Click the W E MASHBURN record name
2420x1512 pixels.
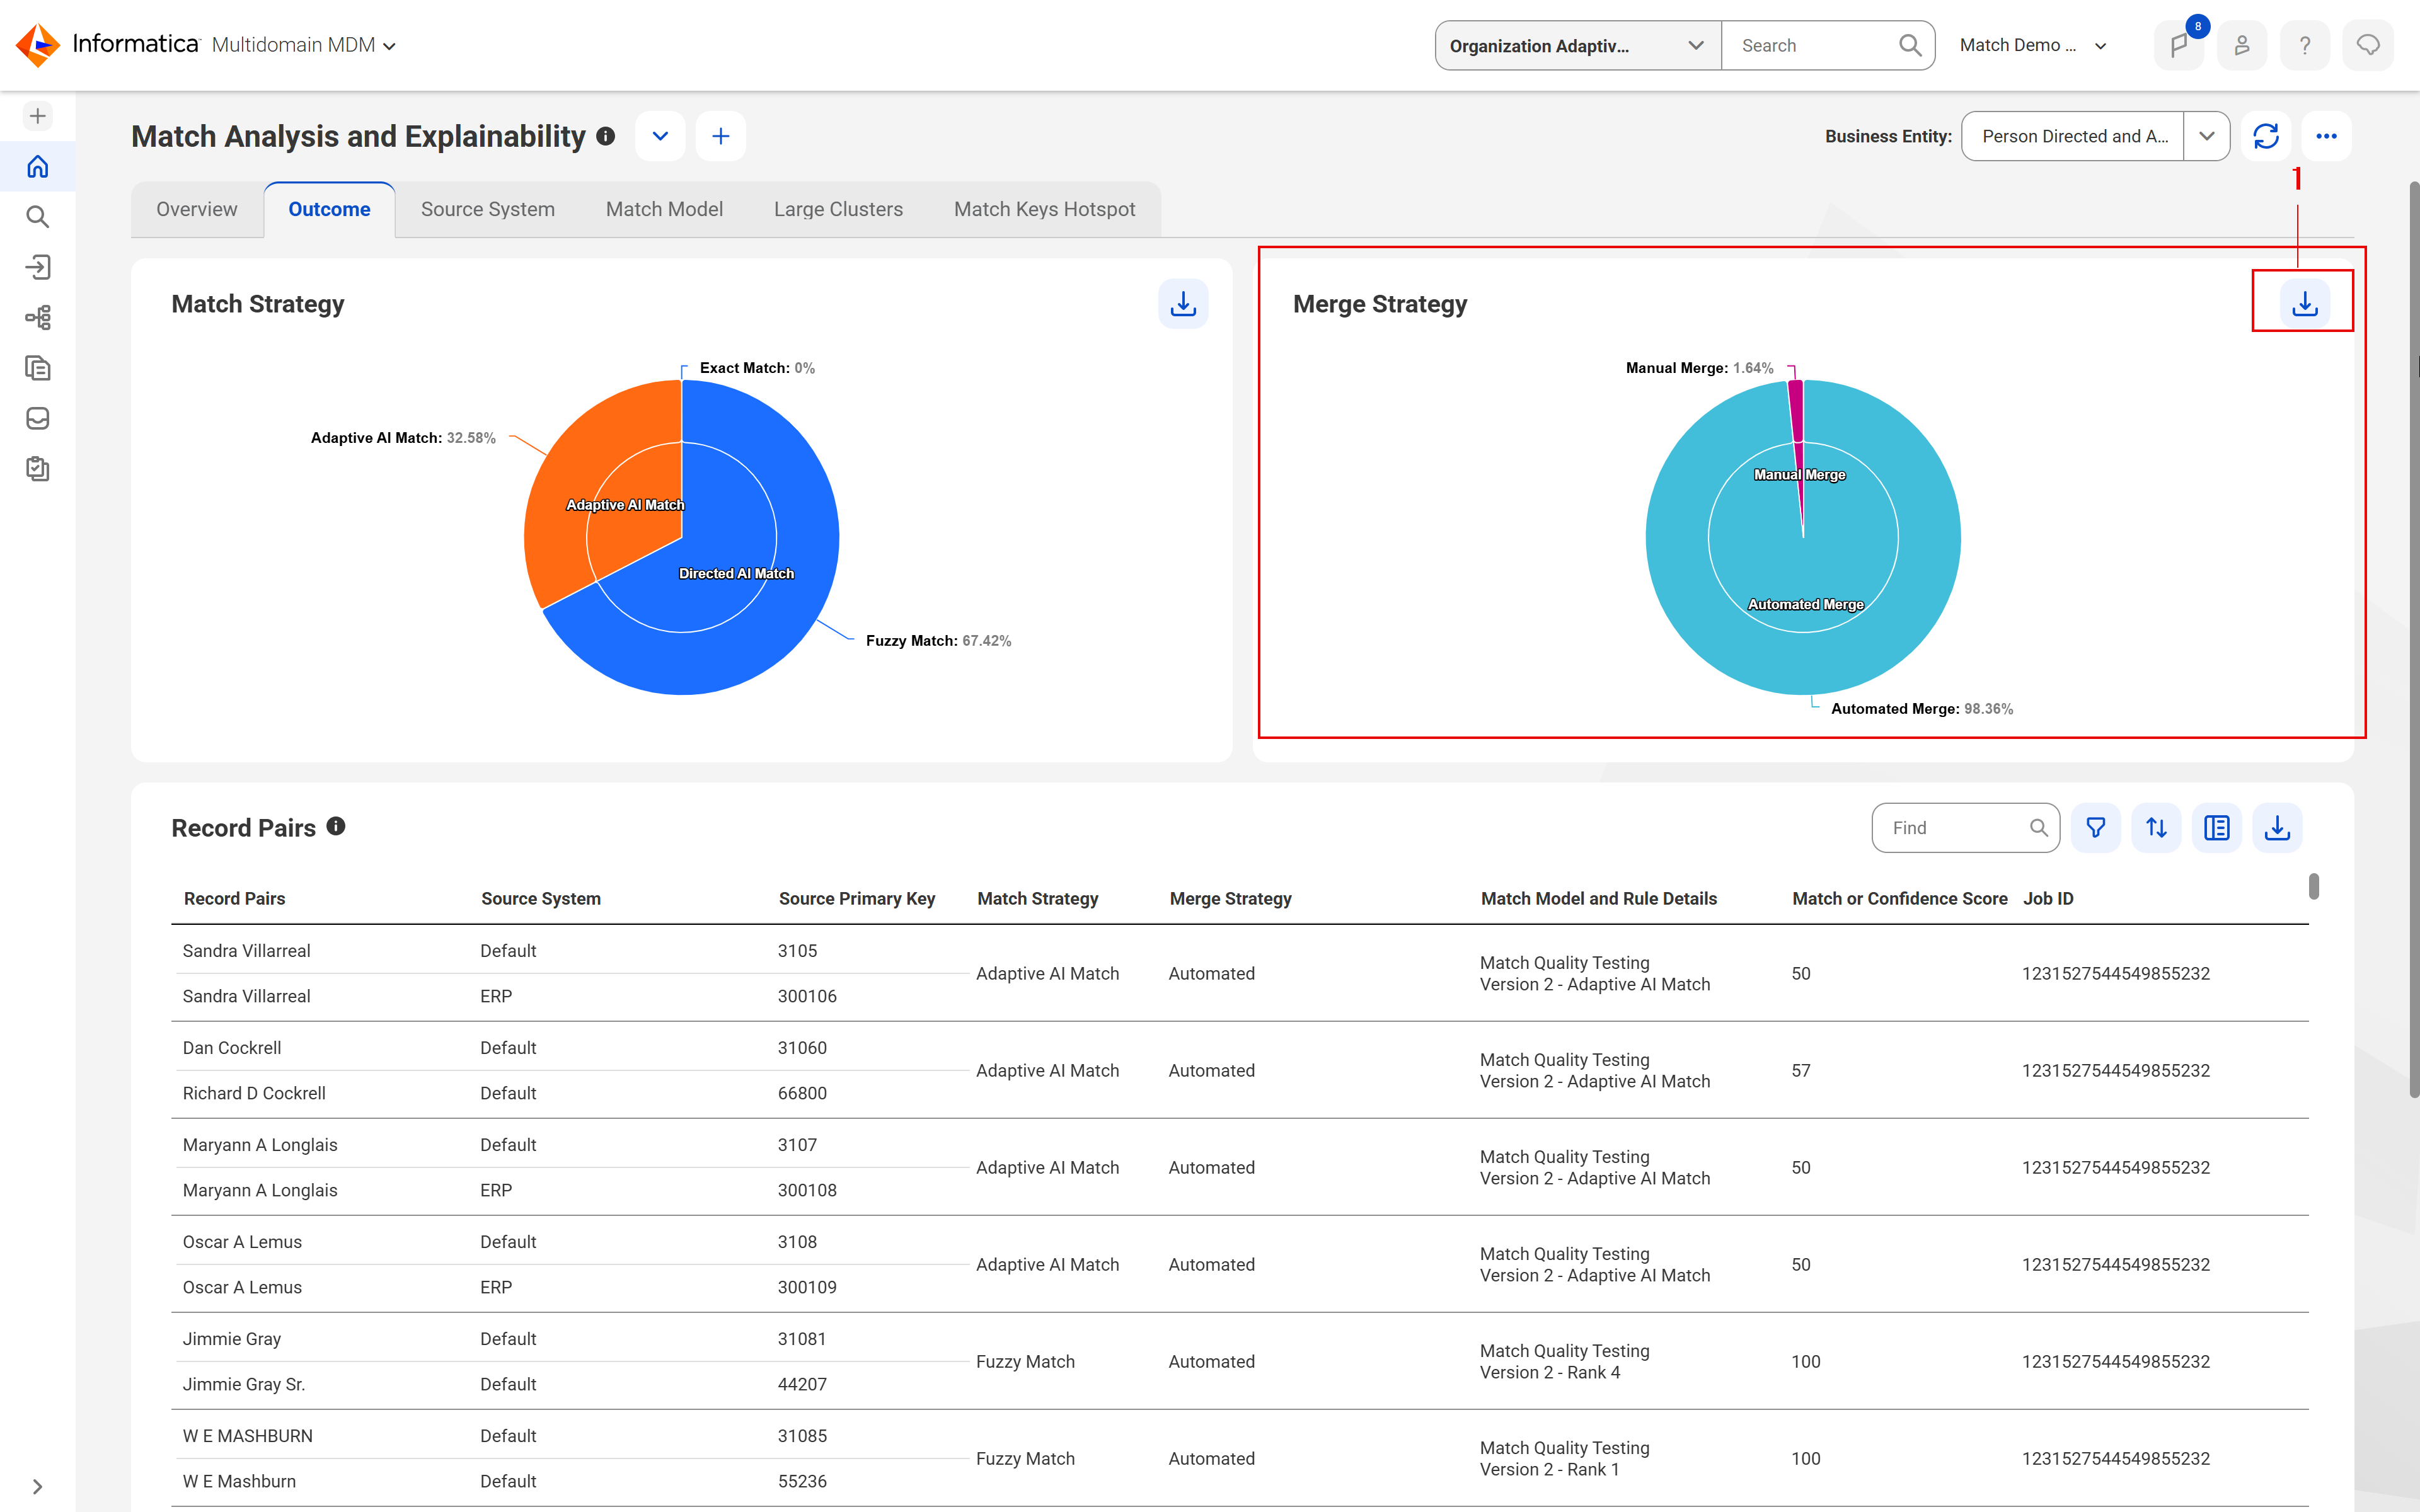(247, 1435)
